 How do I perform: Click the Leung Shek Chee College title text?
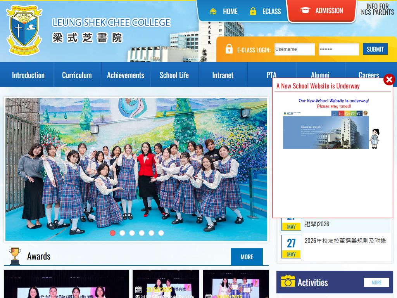(x=111, y=23)
